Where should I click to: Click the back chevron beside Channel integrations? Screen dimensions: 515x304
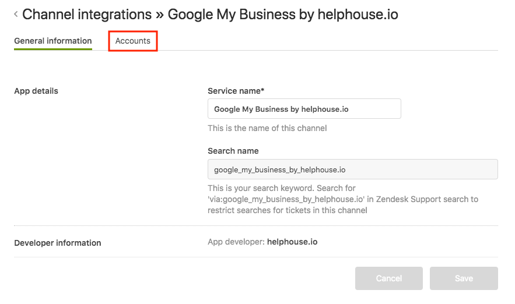(x=16, y=14)
